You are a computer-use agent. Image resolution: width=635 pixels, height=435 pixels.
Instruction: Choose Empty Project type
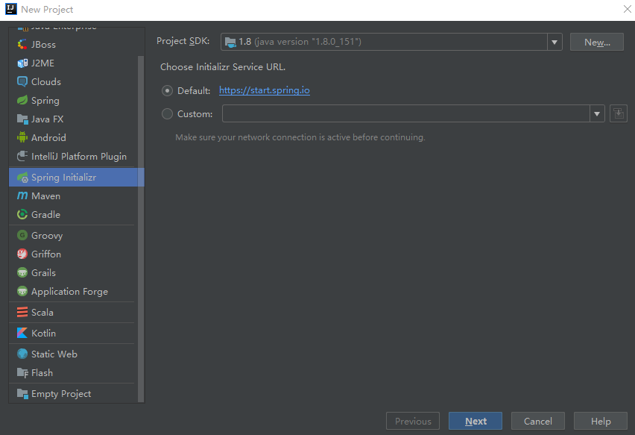tap(73, 393)
